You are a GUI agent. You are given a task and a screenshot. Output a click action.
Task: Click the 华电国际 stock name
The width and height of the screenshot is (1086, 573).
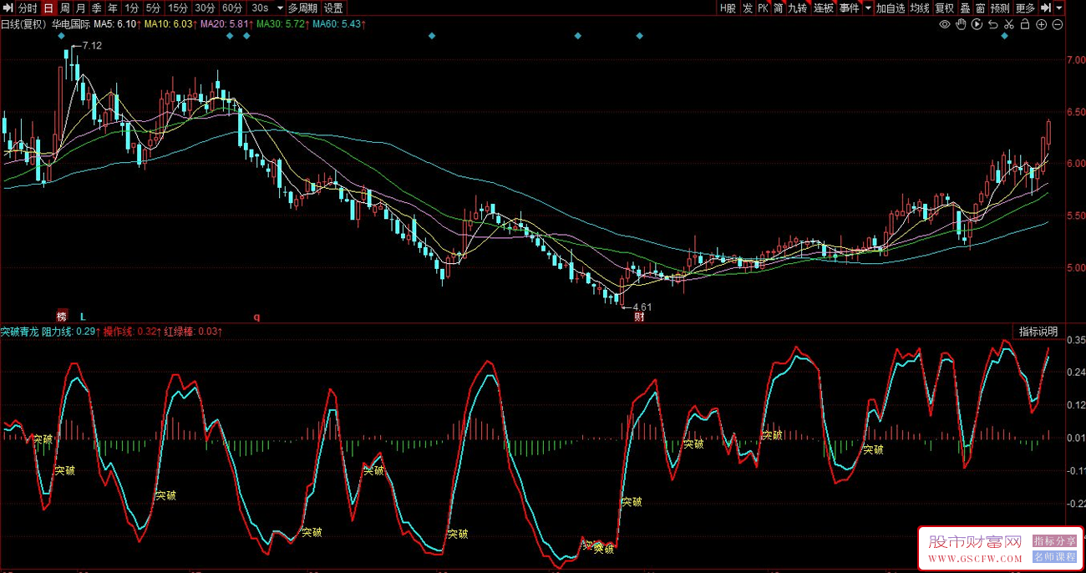tap(71, 24)
